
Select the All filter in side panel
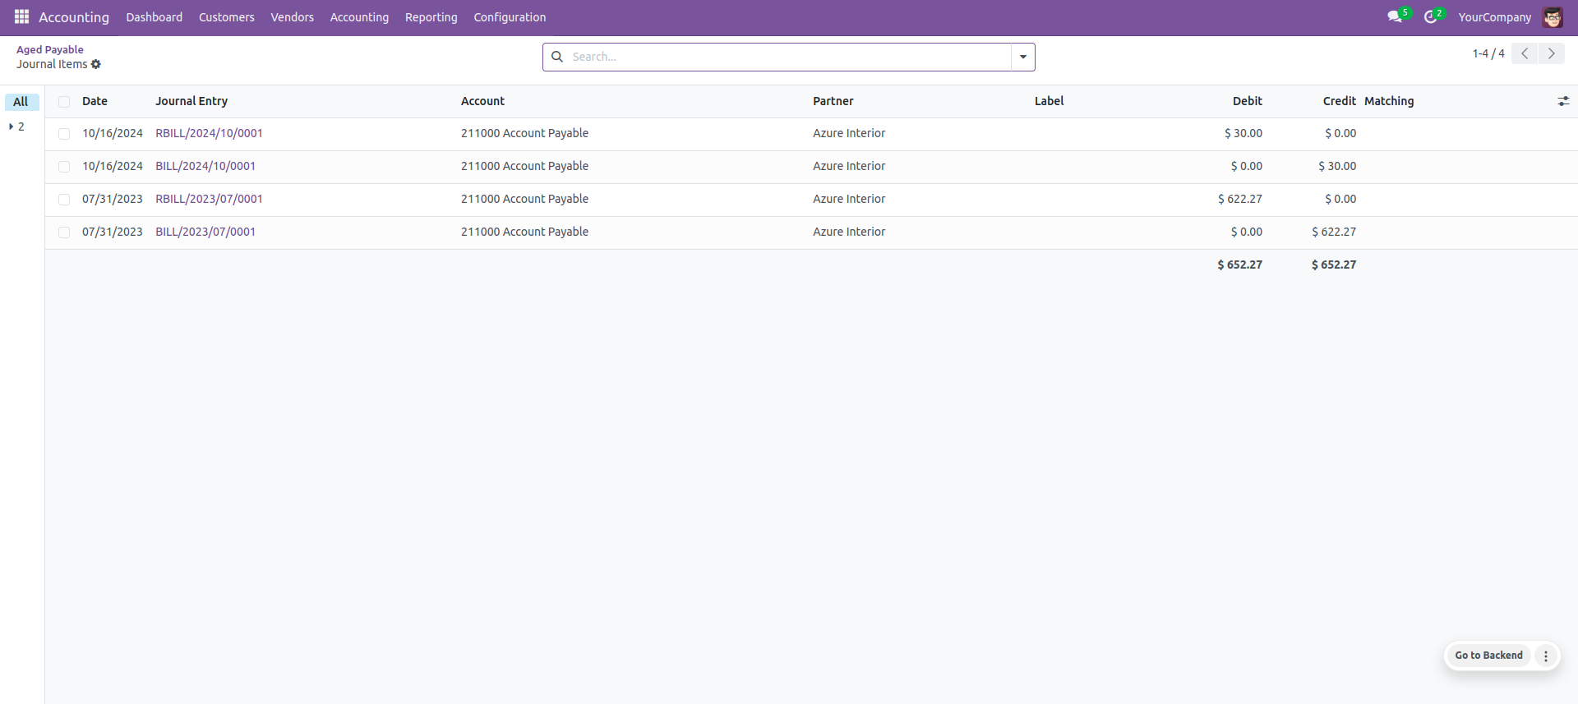pos(21,102)
